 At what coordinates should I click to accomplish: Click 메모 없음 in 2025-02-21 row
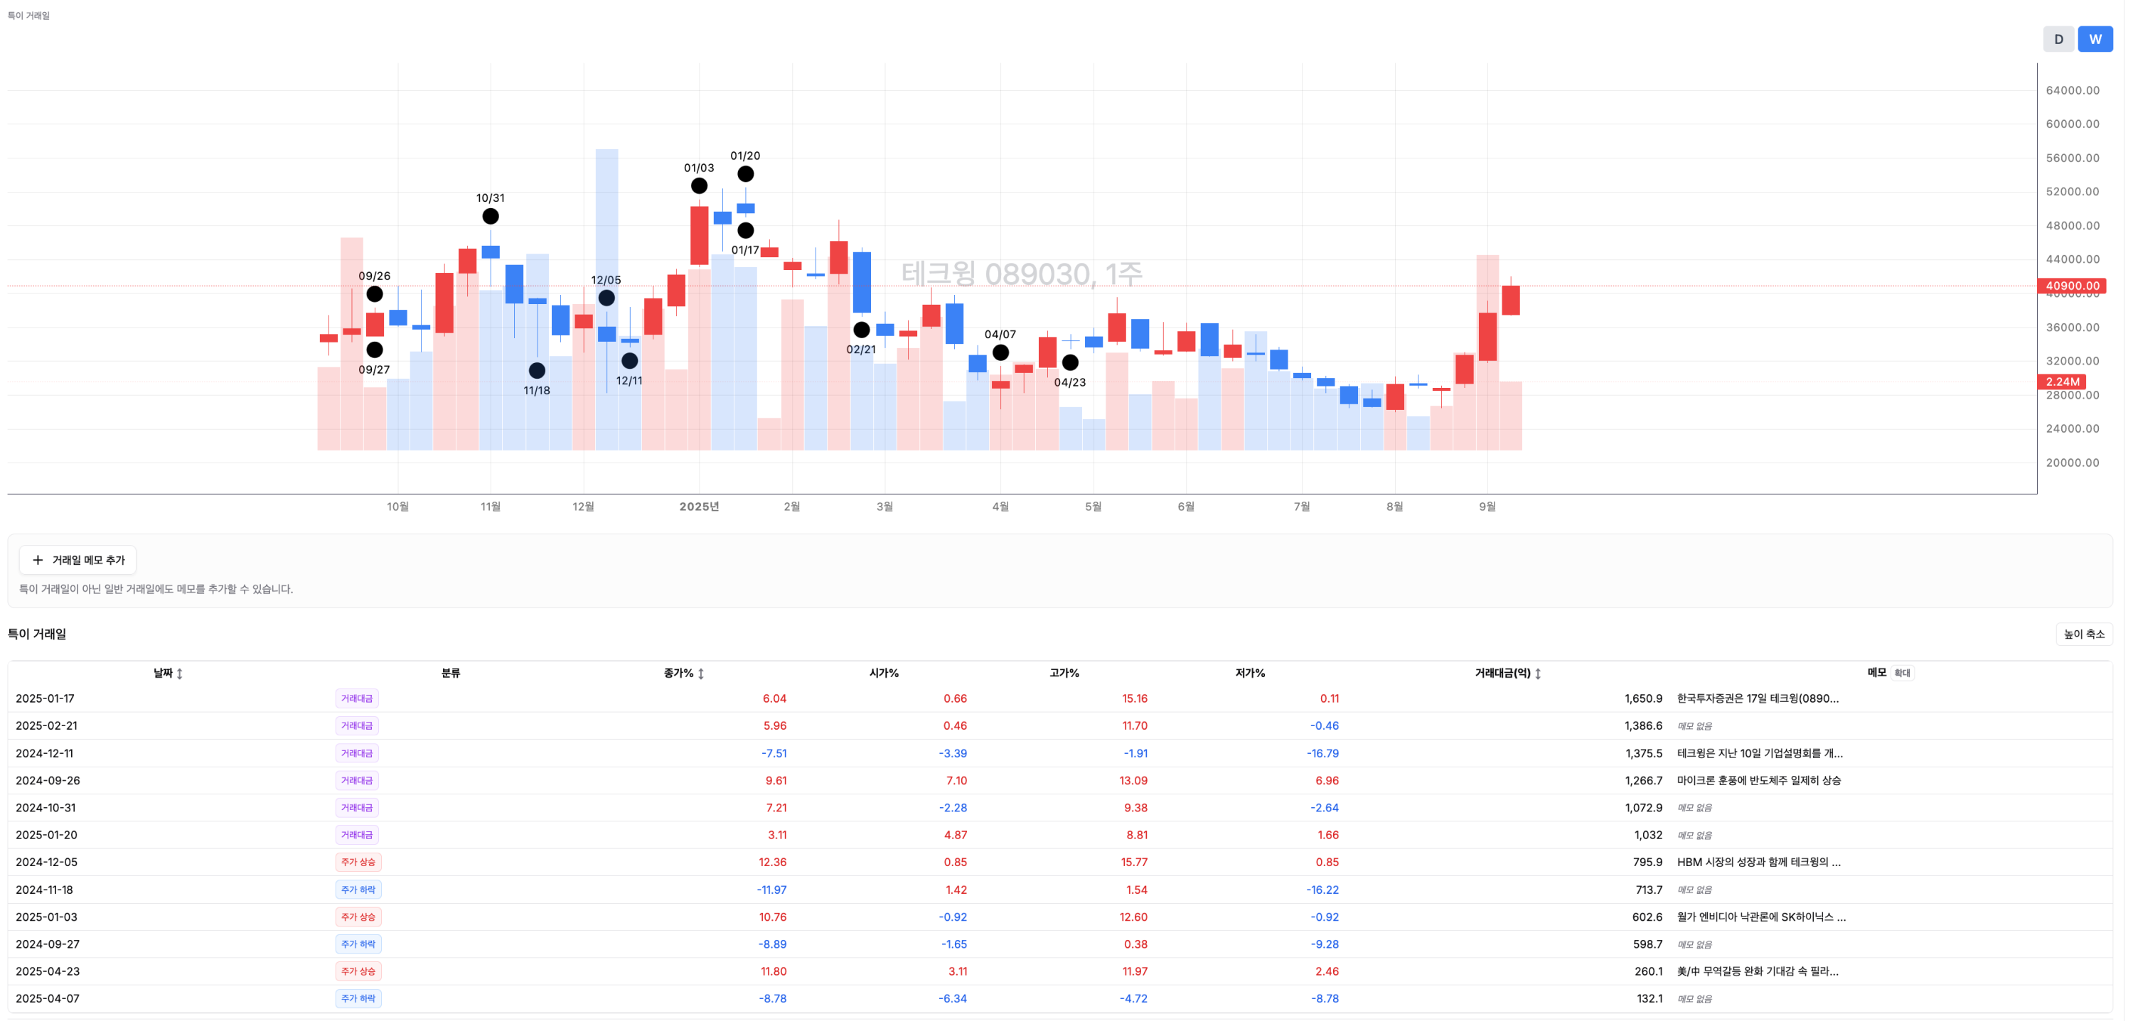coord(1694,725)
